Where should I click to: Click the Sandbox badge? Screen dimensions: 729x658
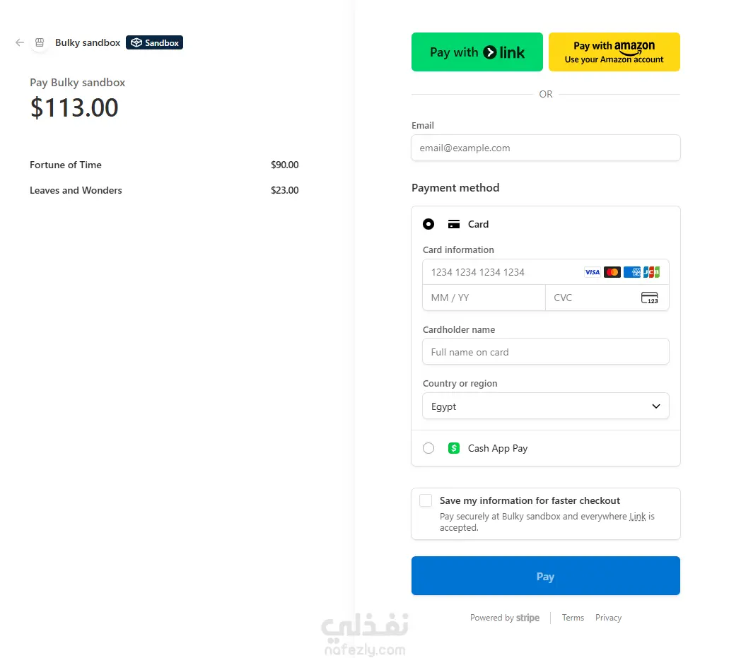[154, 42]
